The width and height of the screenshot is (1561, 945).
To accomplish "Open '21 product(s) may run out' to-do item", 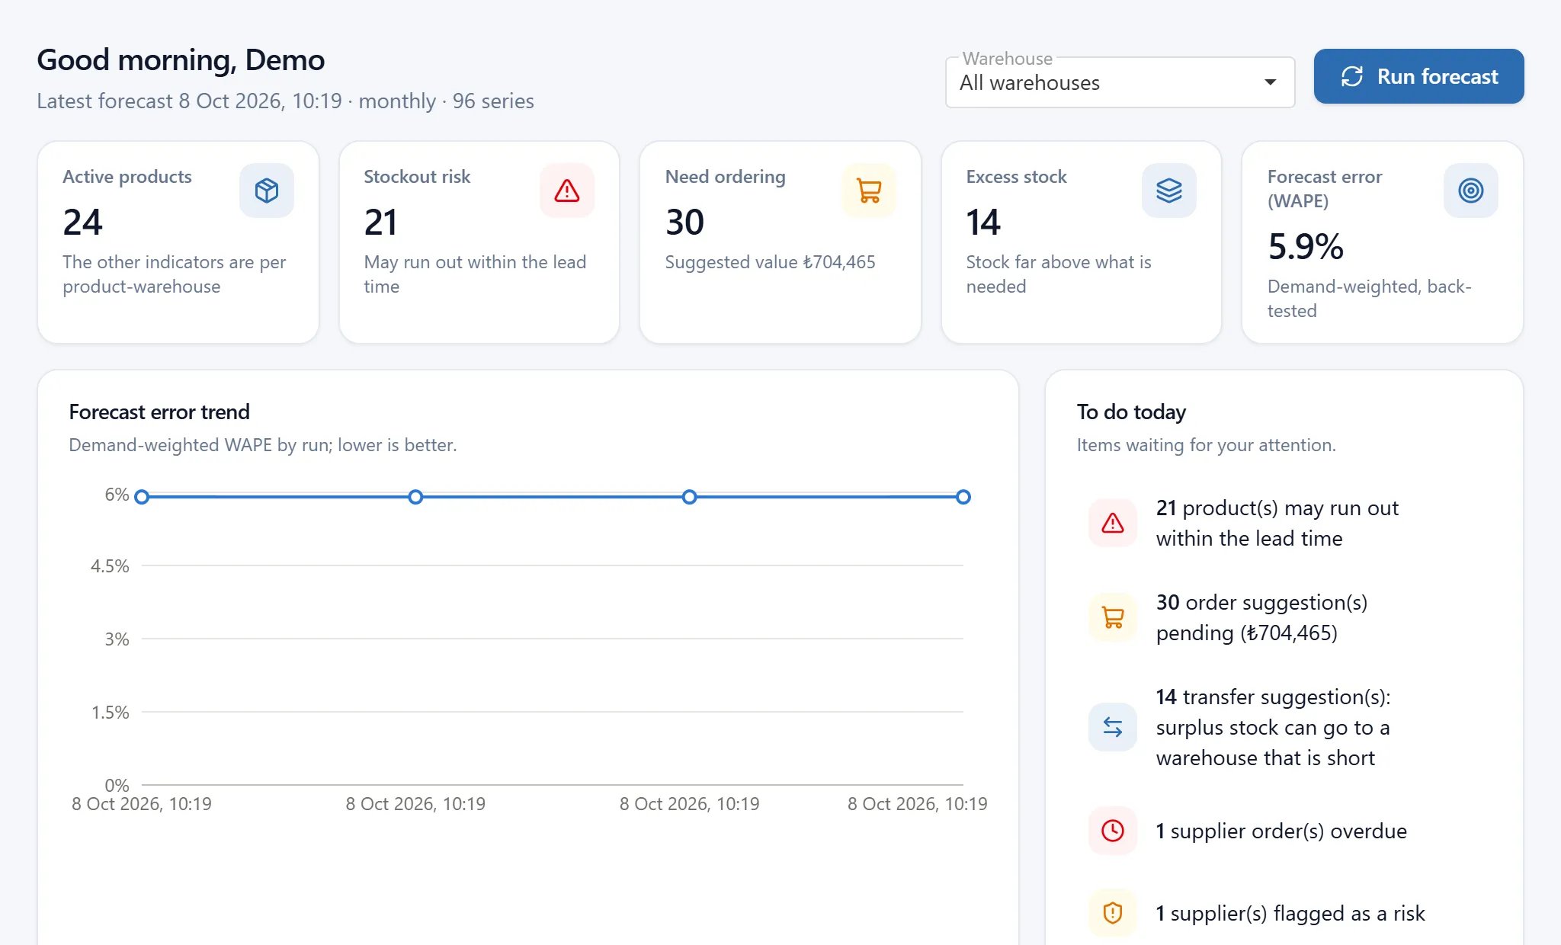I will tap(1284, 523).
